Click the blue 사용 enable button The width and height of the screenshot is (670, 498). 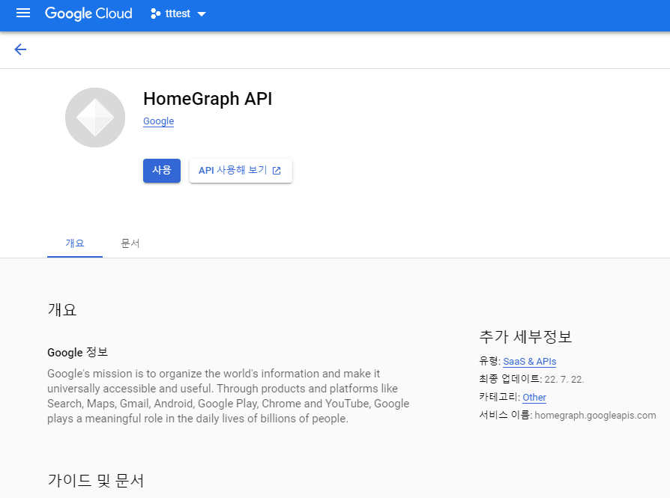click(x=162, y=171)
